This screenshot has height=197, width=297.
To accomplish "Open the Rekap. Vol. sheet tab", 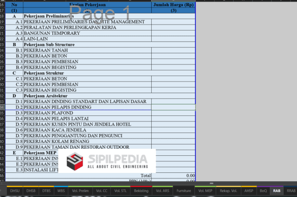I will coord(228,191).
